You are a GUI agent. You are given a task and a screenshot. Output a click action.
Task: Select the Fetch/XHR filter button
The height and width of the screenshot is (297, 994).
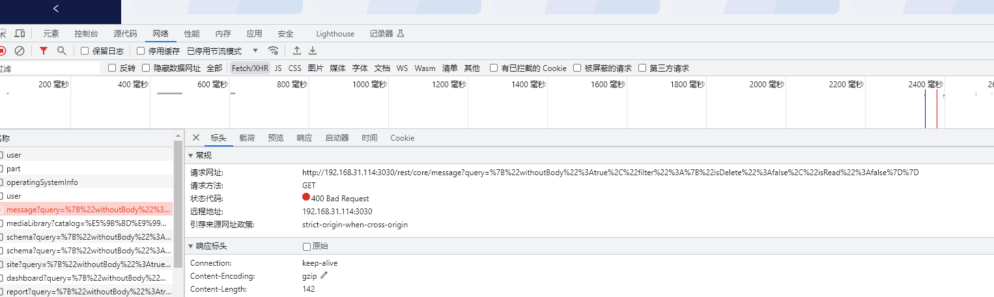click(250, 68)
